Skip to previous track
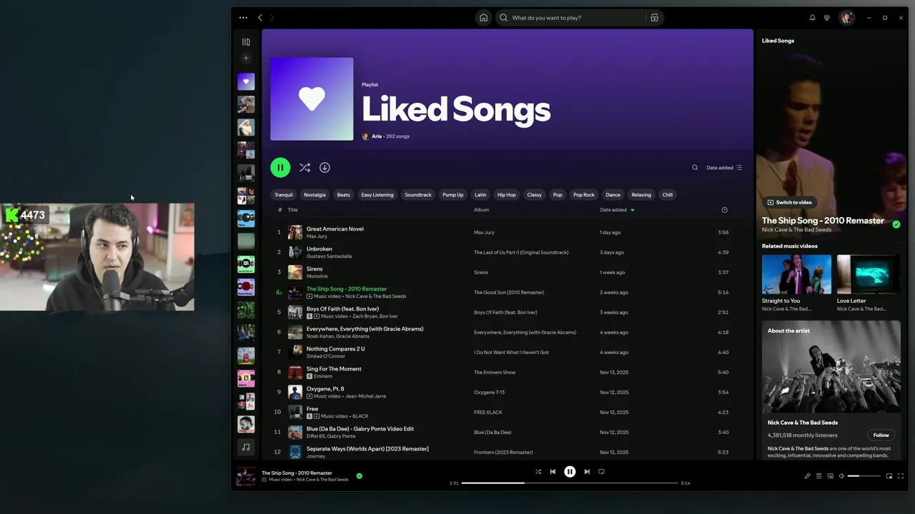This screenshot has height=514, width=915. (553, 471)
